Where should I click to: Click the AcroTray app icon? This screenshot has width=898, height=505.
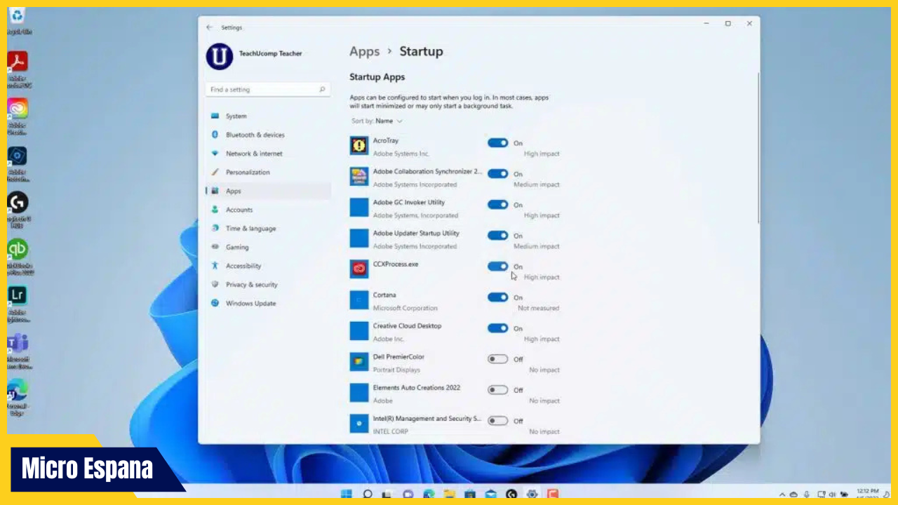pos(359,146)
